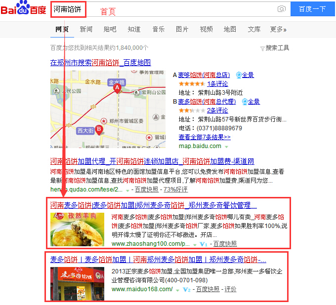Switch to the 音乐 tab
336x305 pixels.
coord(158,29)
